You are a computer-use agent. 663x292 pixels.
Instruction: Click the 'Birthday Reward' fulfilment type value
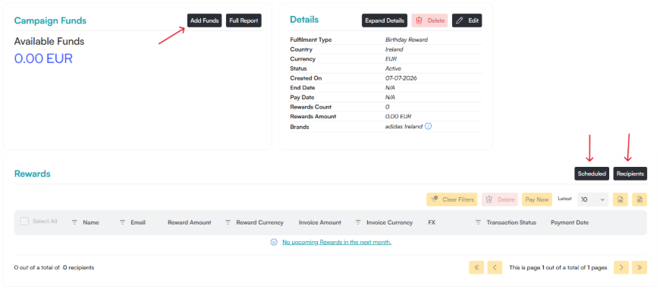pos(407,39)
